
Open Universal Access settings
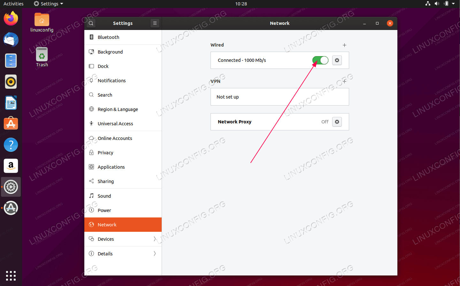123,123
